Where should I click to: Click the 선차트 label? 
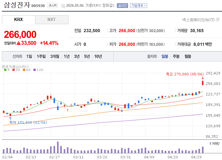17,56
